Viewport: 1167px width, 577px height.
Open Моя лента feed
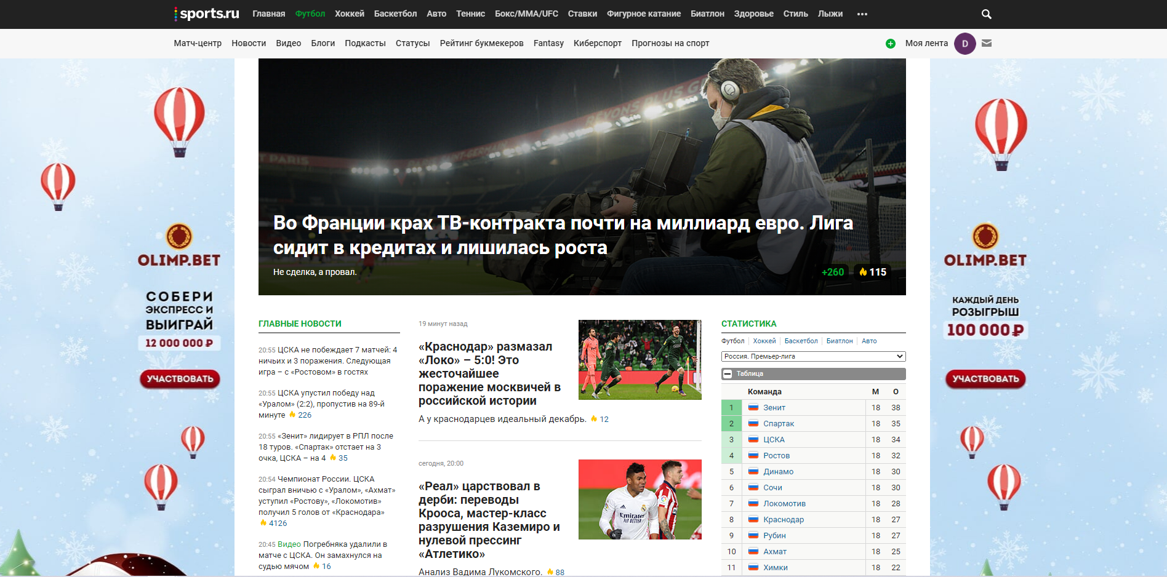click(926, 43)
